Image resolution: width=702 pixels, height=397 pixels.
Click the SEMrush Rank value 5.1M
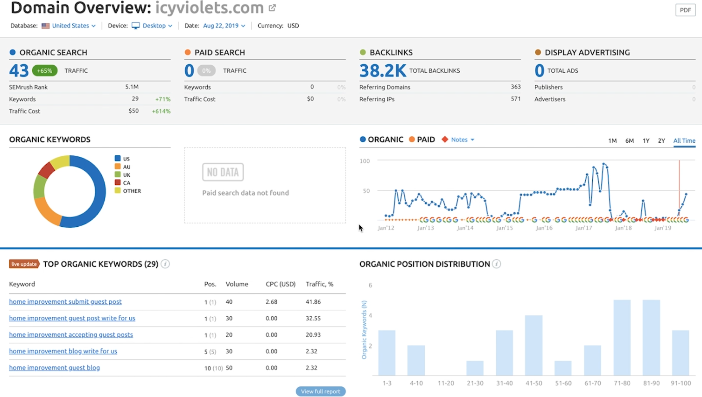[132, 87]
